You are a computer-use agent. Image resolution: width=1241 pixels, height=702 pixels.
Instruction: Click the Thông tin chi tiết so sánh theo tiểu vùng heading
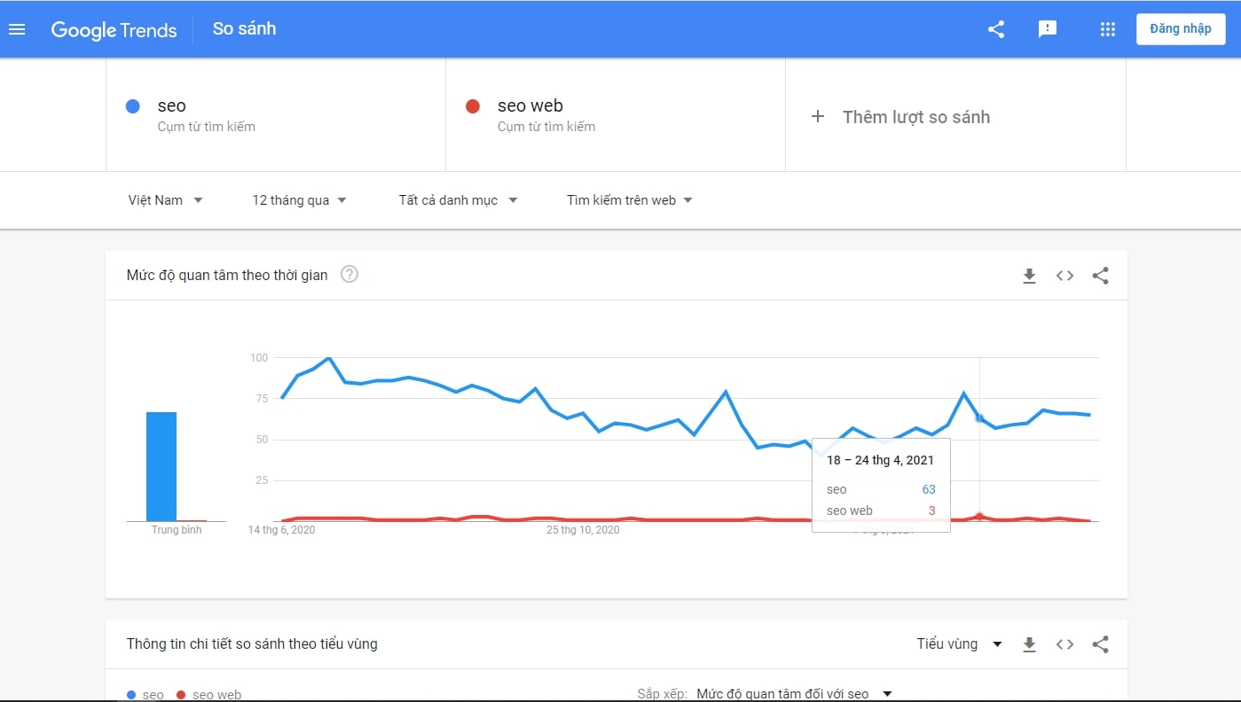pos(252,644)
